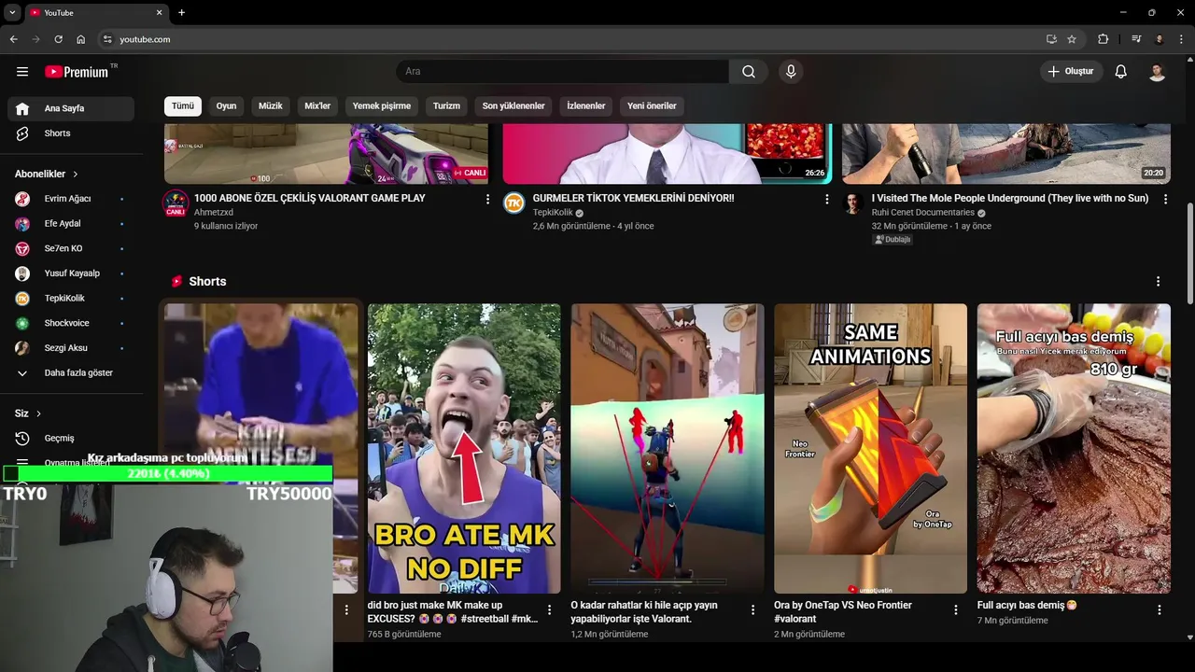Screen dimensions: 1195x672
Task: Open 'Full acıyı bas demiş' short thumbnail
Action: 1074,448
